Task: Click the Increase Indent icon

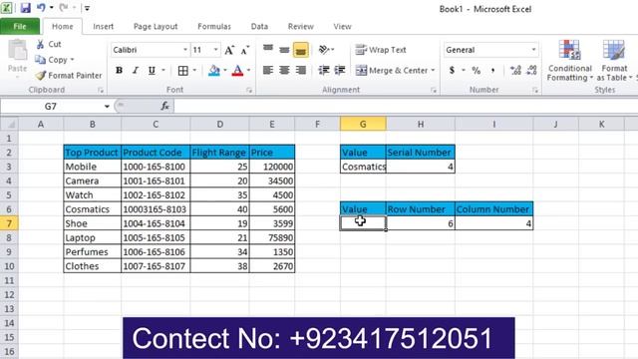Action: 340,71
